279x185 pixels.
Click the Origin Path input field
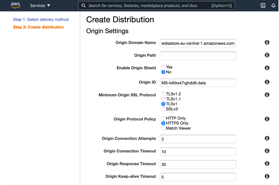click(198, 56)
